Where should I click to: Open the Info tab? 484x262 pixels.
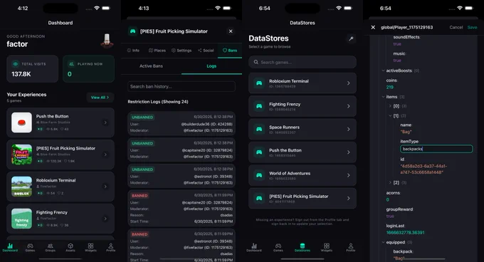(133, 51)
